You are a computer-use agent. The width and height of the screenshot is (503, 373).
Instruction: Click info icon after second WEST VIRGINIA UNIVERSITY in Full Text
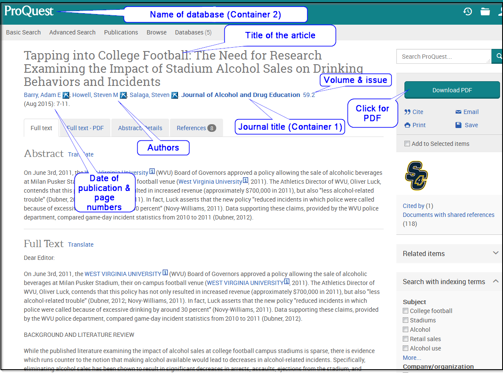click(287, 282)
